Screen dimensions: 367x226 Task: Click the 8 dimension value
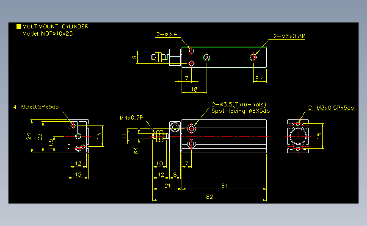[175, 175]
